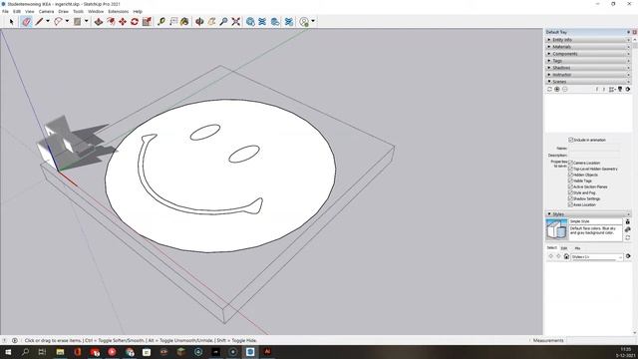The height and width of the screenshot is (359, 638).
Task: Expand the Instructor panel
Action: 588,75
